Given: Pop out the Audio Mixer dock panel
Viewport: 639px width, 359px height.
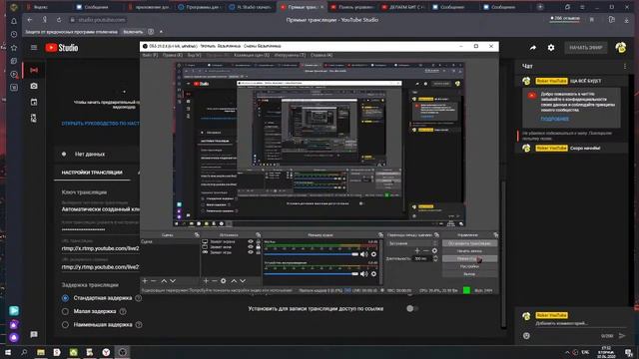Looking at the screenshot, I should tap(380, 235).
